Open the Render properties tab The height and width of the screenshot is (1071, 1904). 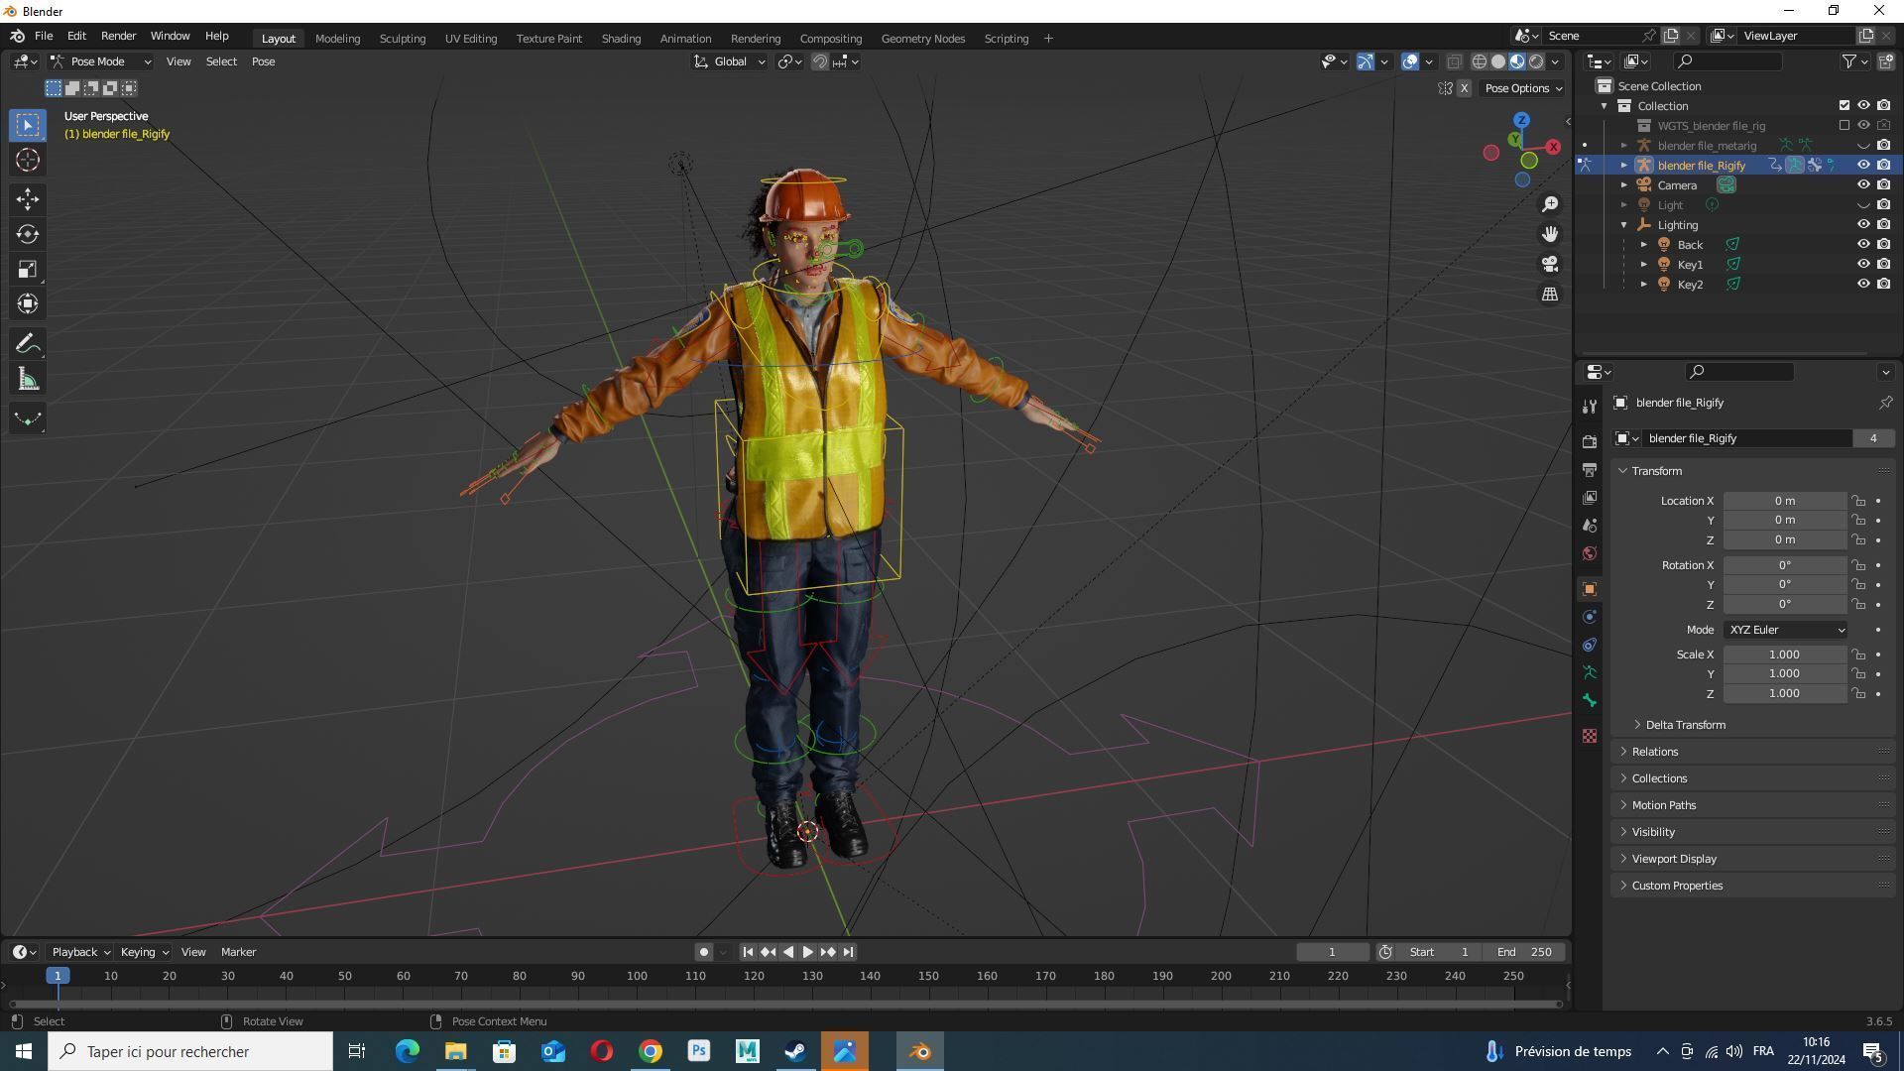pos(1590,441)
